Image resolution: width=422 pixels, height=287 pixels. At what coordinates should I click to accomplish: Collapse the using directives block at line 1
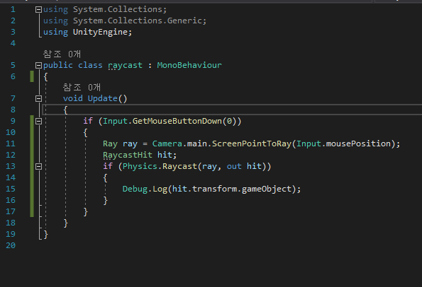(x=38, y=10)
